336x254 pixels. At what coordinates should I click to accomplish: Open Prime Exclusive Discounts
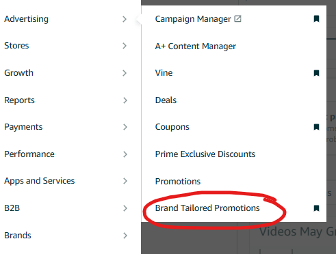[x=205, y=154]
